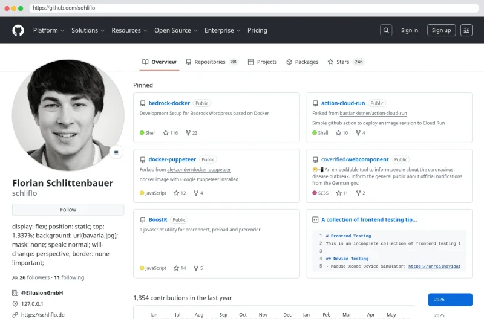This screenshot has width=484, height=319.
Task: Open the appearance settings icon button
Action: point(466,30)
